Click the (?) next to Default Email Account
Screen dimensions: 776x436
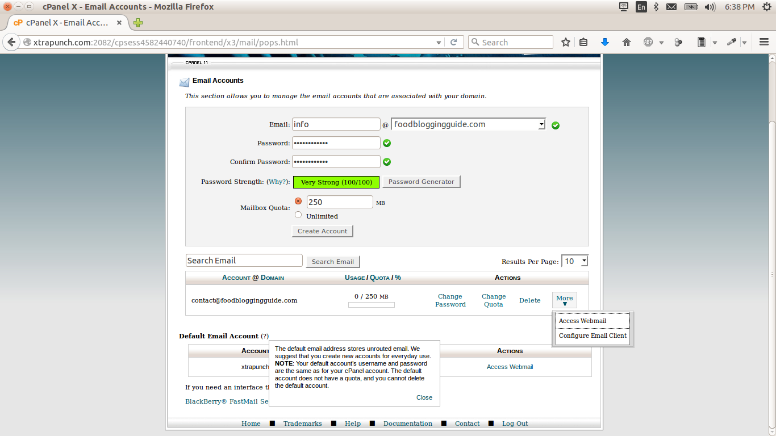tap(265, 336)
